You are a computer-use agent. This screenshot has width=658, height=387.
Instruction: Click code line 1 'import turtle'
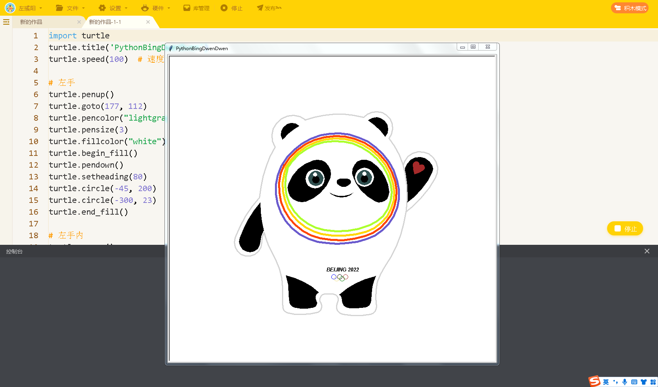pyautogui.click(x=79, y=36)
